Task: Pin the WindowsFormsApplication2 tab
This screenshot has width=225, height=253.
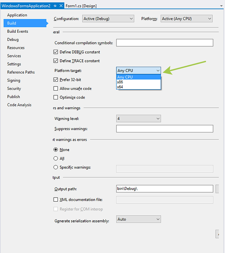Action: point(55,6)
